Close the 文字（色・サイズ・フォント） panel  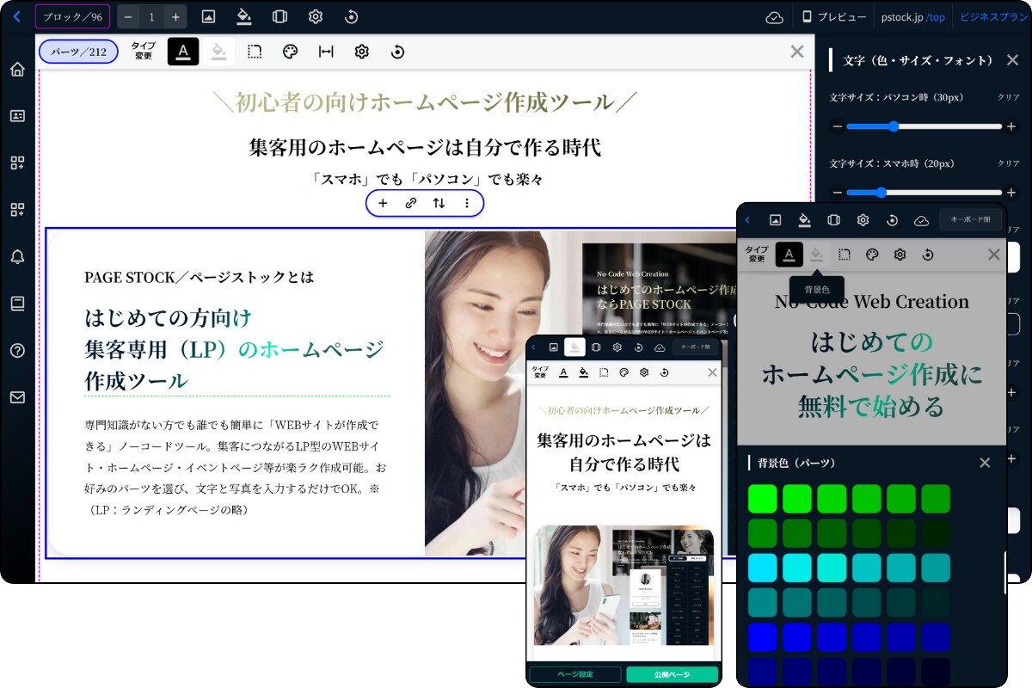coord(1013,60)
